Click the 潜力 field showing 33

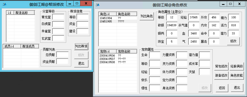click(234, 33)
